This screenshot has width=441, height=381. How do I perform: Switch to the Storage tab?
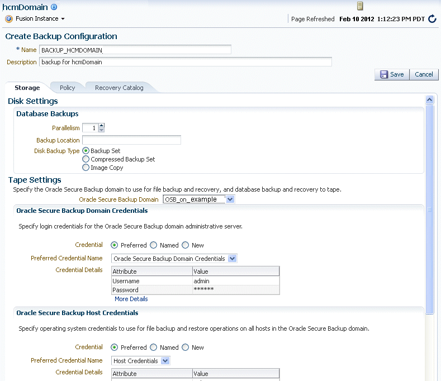[x=27, y=88]
